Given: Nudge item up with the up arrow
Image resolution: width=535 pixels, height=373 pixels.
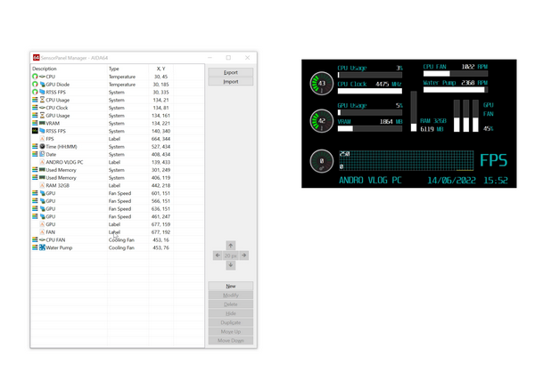Looking at the screenshot, I should click(230, 246).
